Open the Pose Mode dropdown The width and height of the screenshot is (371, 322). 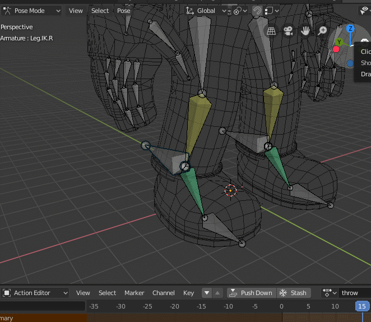coord(31,11)
